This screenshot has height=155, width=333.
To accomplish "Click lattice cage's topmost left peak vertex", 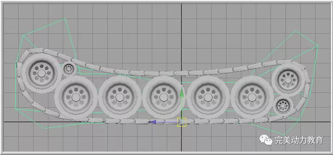I will [65, 19].
